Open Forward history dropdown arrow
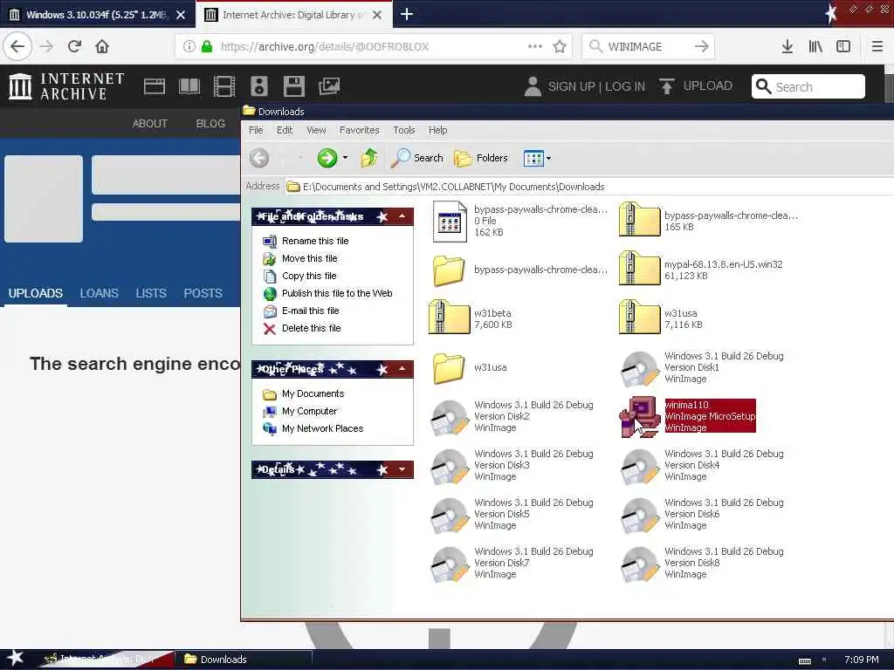Image resolution: width=894 pixels, height=670 pixels. coord(345,158)
